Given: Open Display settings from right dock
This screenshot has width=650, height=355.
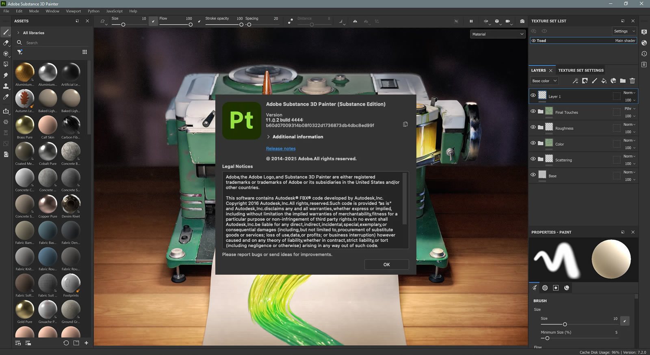Looking at the screenshot, I should coord(644,32).
